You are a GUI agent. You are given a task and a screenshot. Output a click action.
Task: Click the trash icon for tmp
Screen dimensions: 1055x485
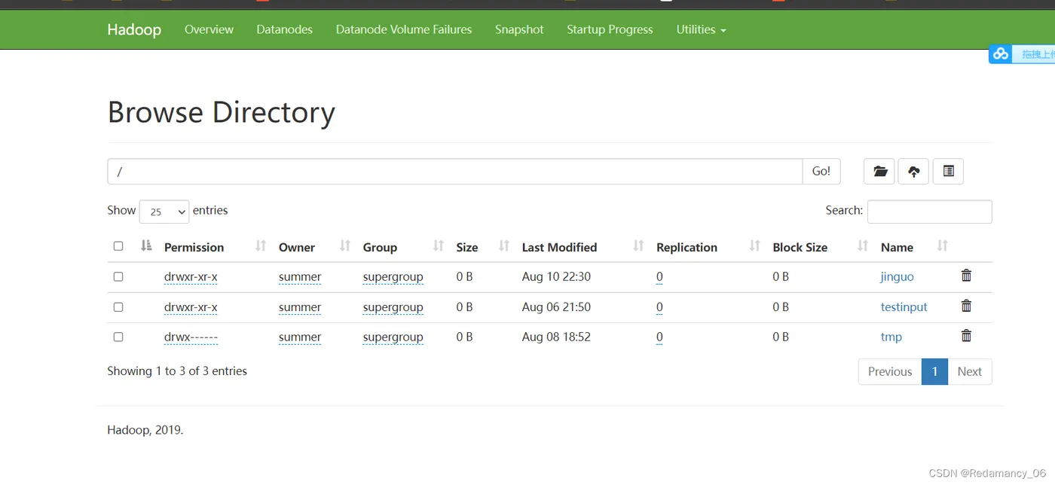[966, 336]
